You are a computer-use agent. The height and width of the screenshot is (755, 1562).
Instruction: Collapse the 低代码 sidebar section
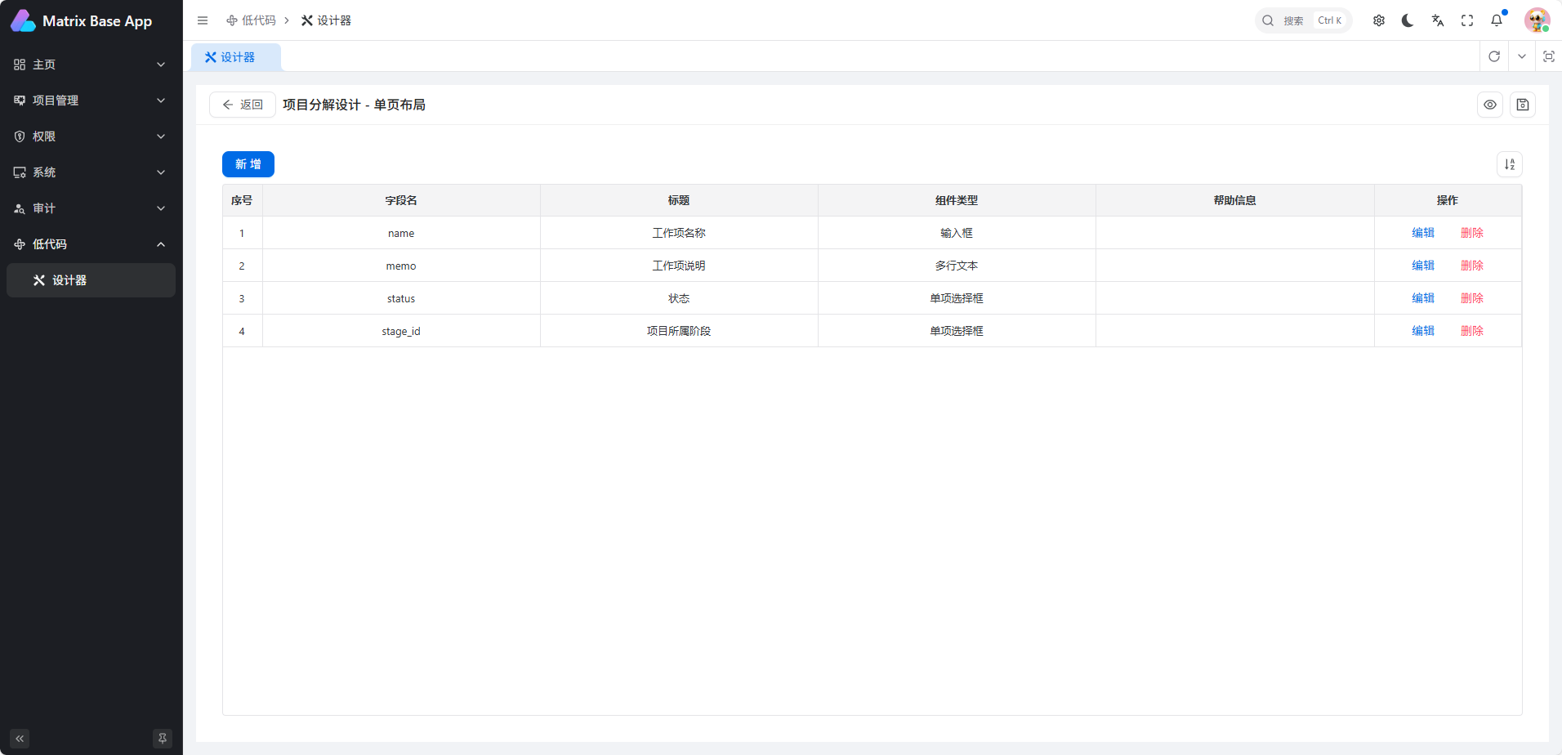coord(90,243)
